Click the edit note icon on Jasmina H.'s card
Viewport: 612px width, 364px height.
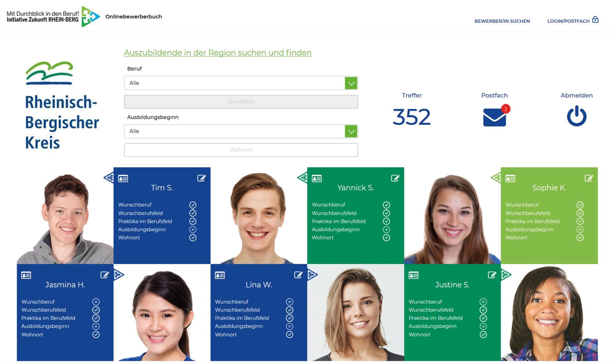coord(105,275)
